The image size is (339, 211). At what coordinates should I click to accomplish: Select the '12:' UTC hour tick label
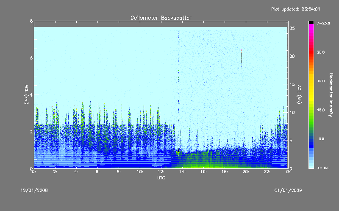161,172
